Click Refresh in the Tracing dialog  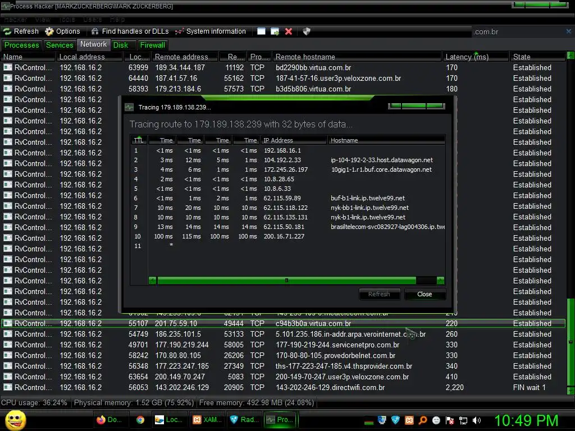point(379,294)
